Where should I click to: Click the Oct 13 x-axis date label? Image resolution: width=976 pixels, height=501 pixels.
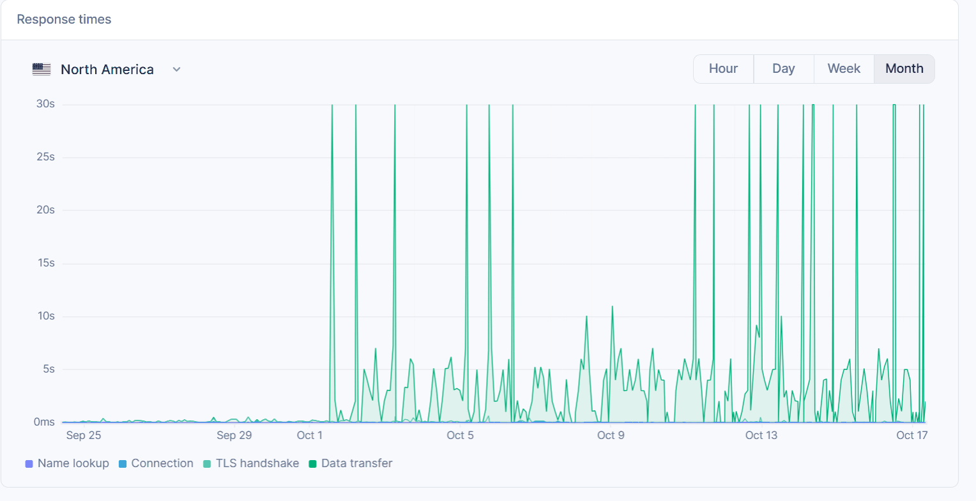[761, 436]
